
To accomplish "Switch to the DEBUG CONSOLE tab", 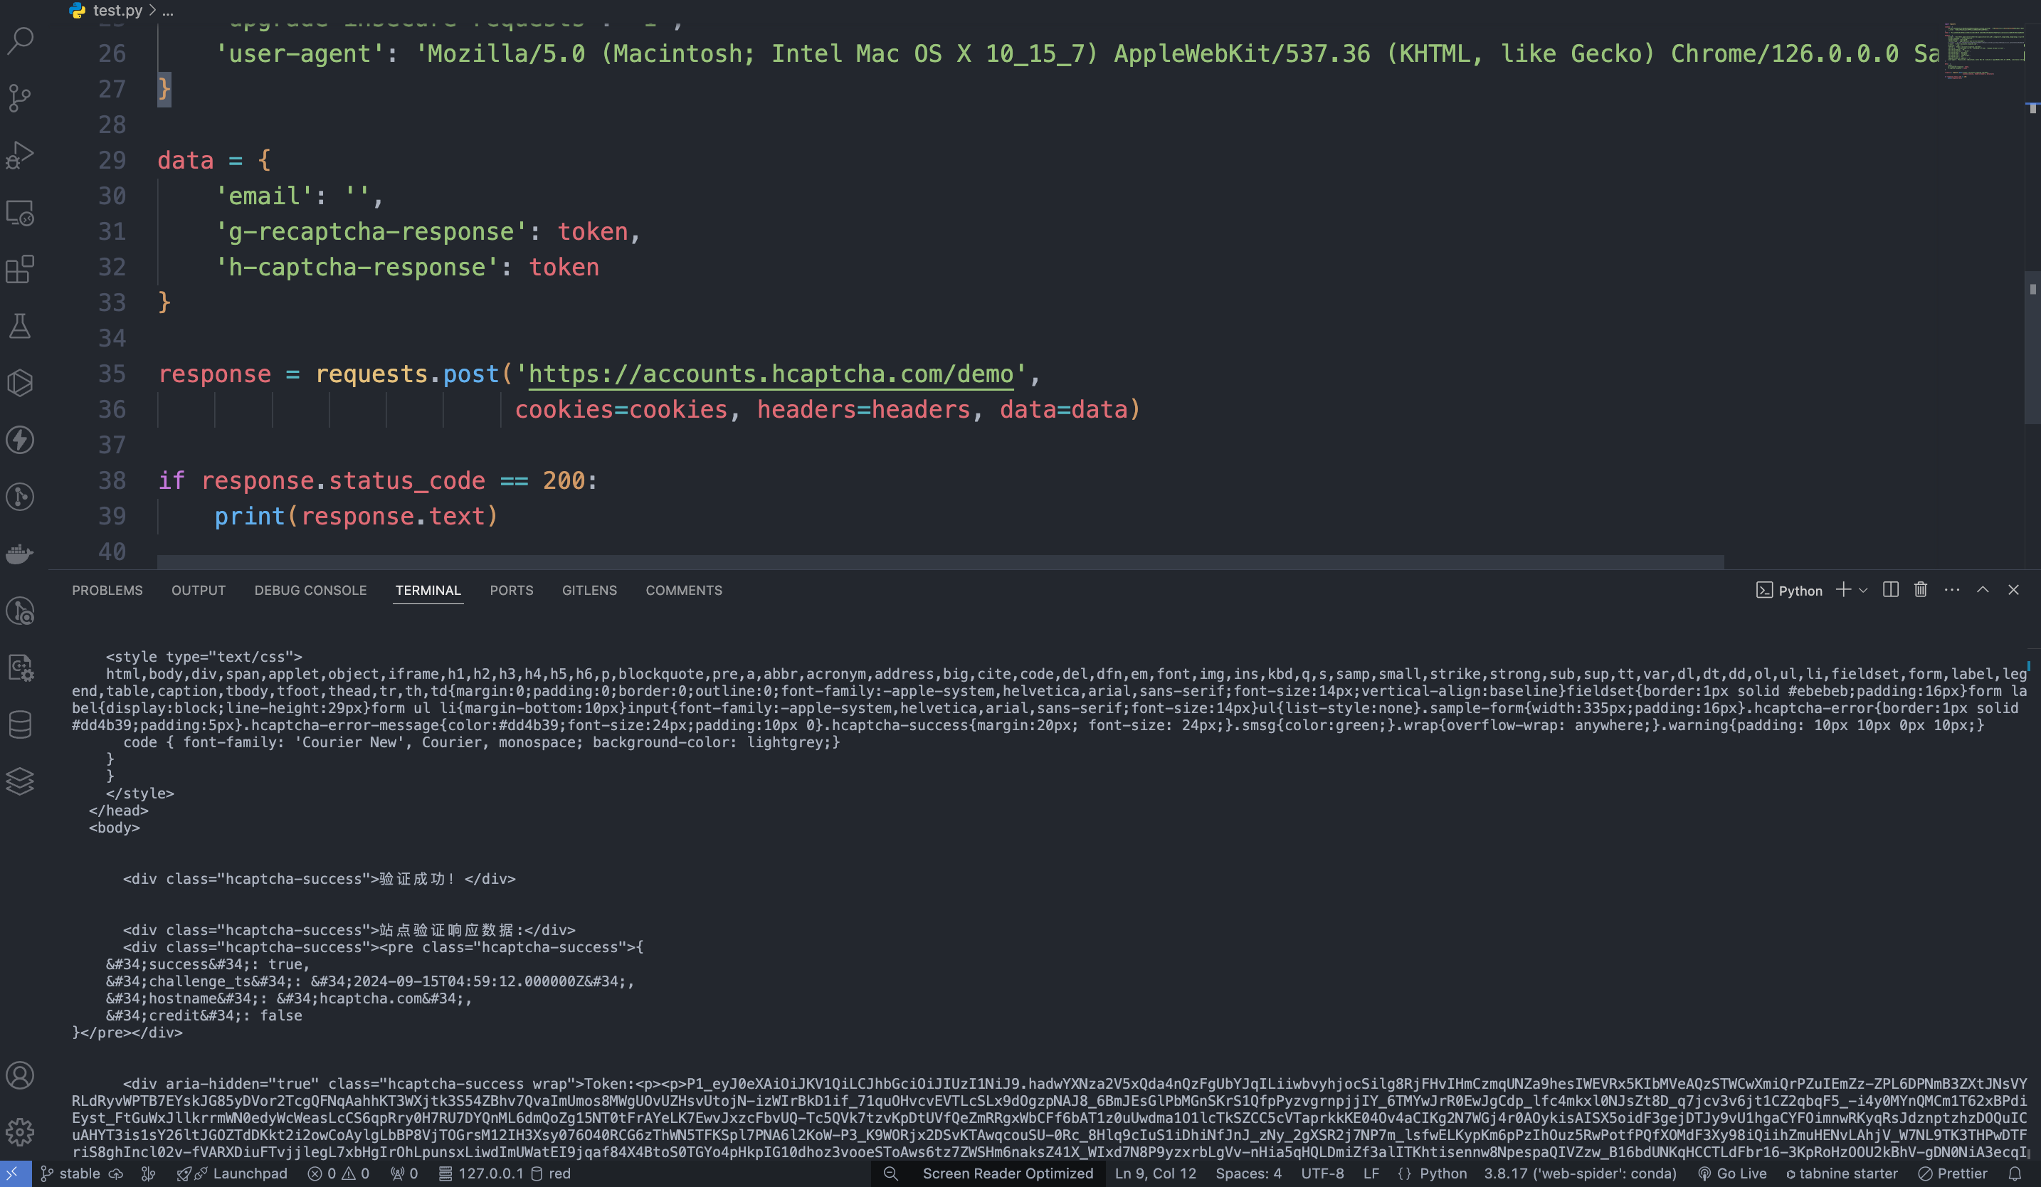I will [x=310, y=590].
